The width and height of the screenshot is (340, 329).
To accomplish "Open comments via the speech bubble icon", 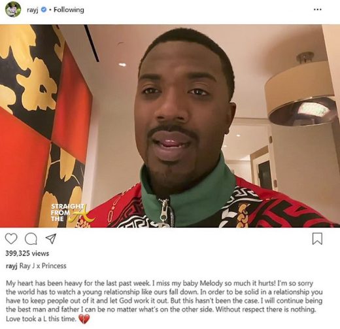I will pyautogui.click(x=31, y=239).
